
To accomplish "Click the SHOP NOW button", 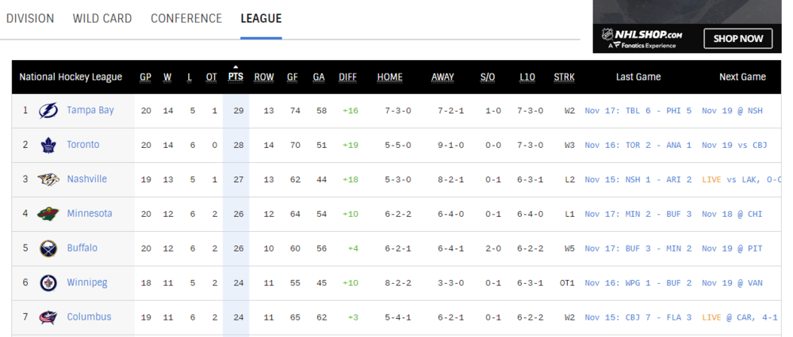I will (737, 38).
